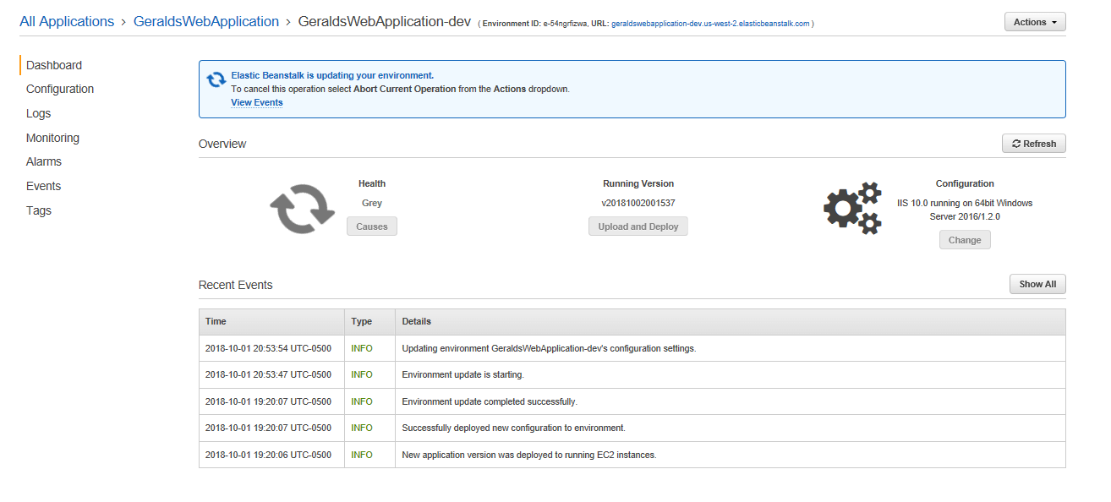Click the Upload and Deploy button

pos(638,226)
